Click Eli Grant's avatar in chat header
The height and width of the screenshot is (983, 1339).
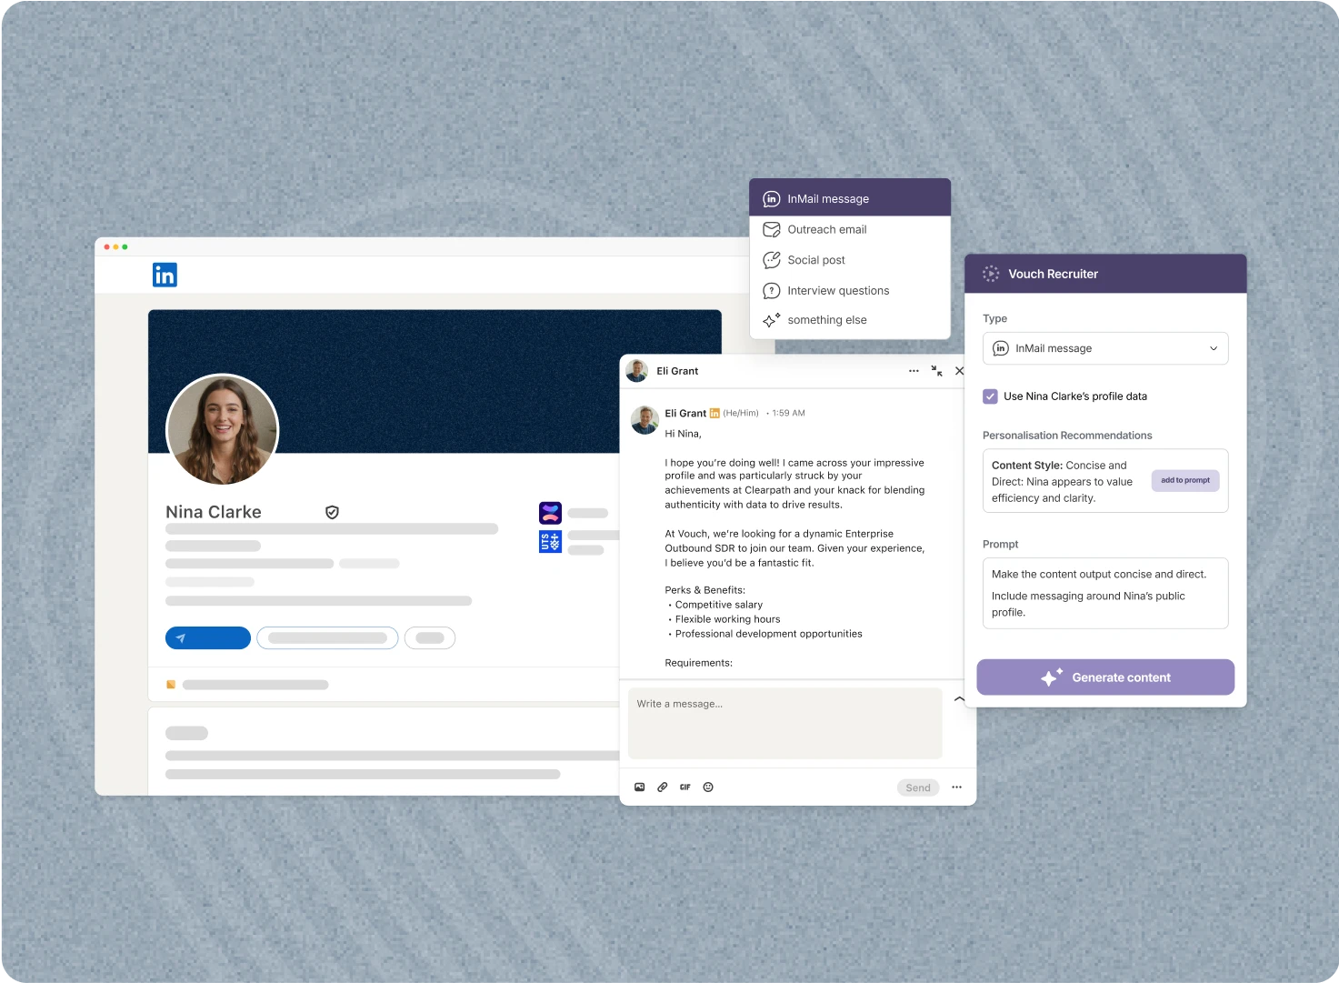(x=637, y=370)
